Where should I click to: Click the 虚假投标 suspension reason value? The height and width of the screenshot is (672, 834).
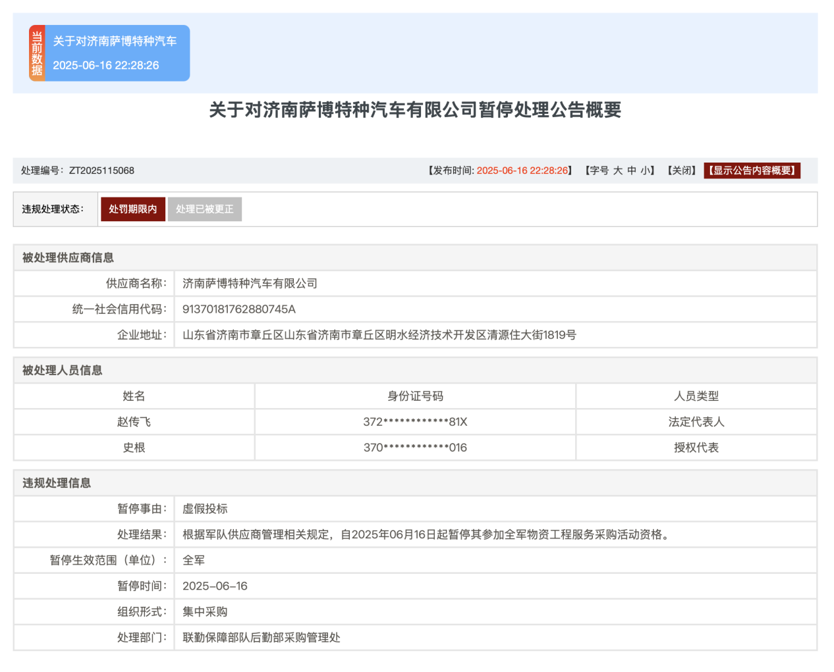[205, 509]
